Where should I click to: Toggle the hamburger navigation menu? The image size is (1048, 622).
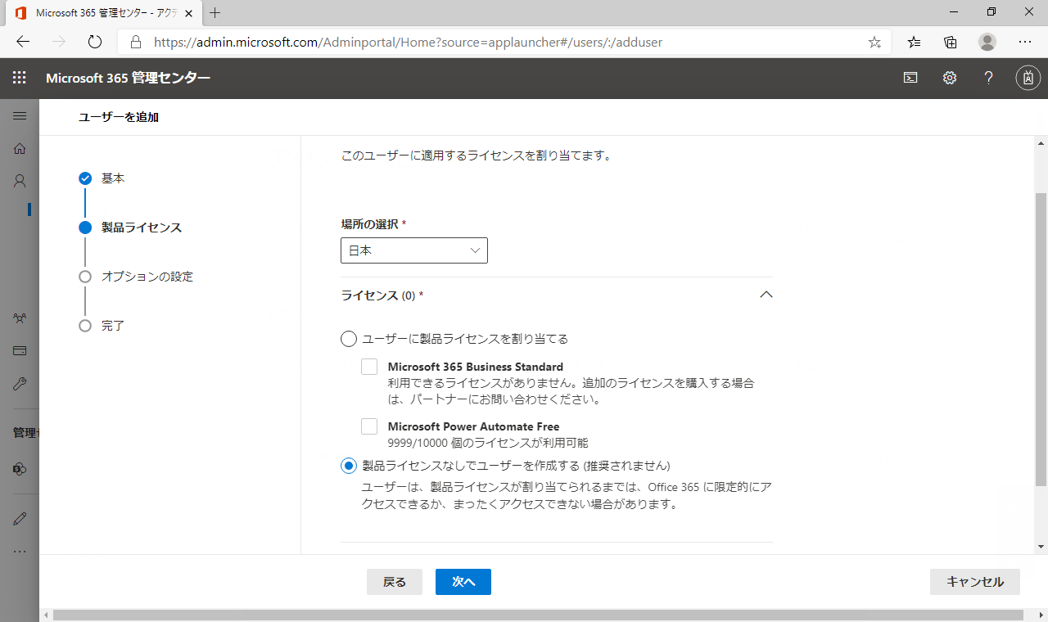point(20,116)
